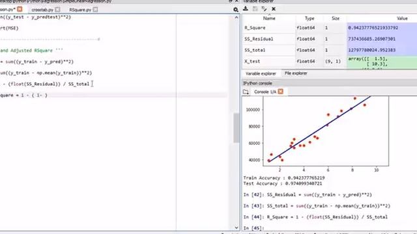Screen dimensions: 417x234
Task: Click SS_Residual value 737436605.26907301
Action: click(x=371, y=39)
